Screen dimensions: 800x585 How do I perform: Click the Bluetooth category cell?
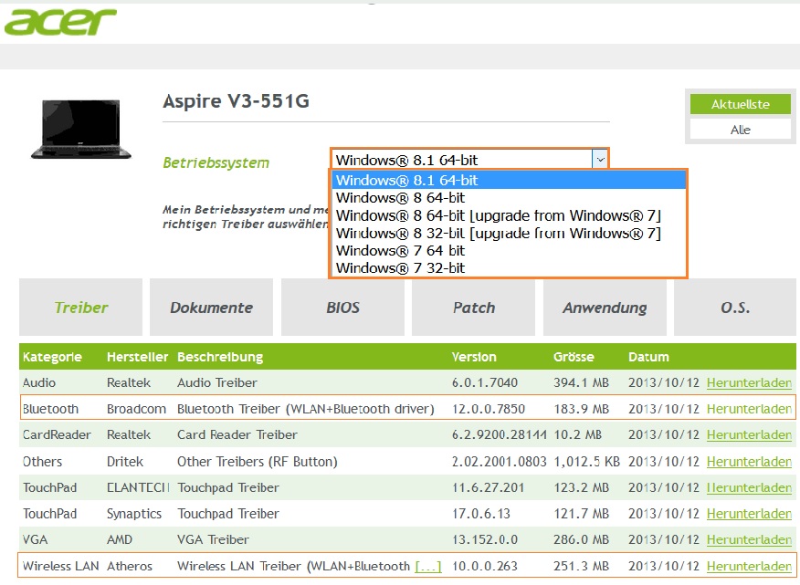coord(50,409)
